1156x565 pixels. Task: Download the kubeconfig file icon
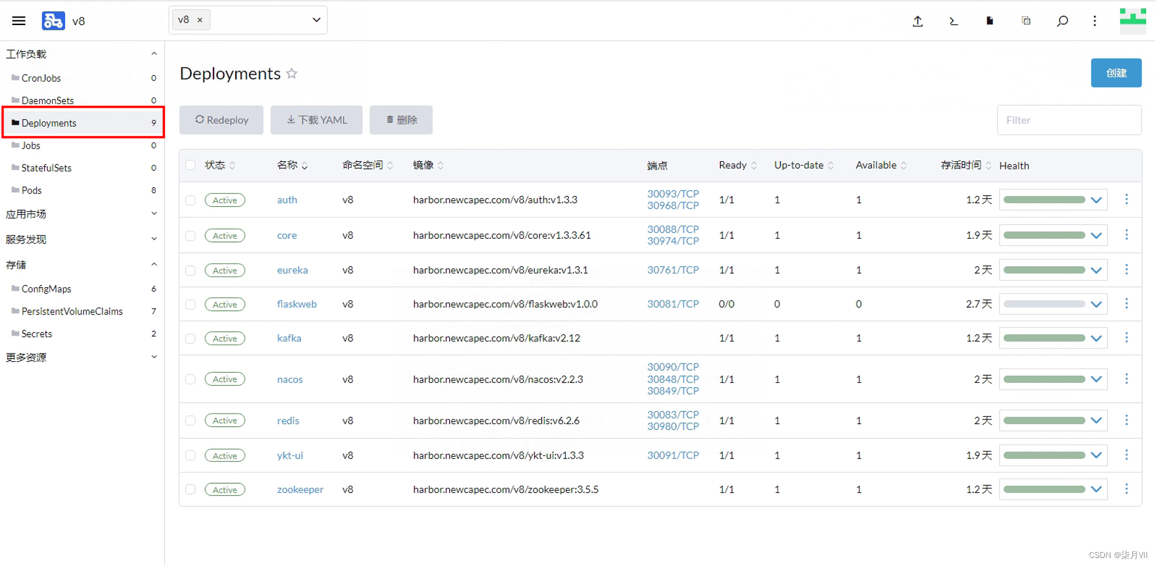990,21
